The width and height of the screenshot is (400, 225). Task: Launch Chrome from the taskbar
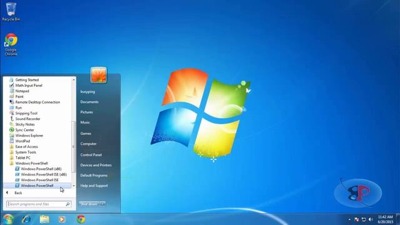pyautogui.click(x=81, y=219)
